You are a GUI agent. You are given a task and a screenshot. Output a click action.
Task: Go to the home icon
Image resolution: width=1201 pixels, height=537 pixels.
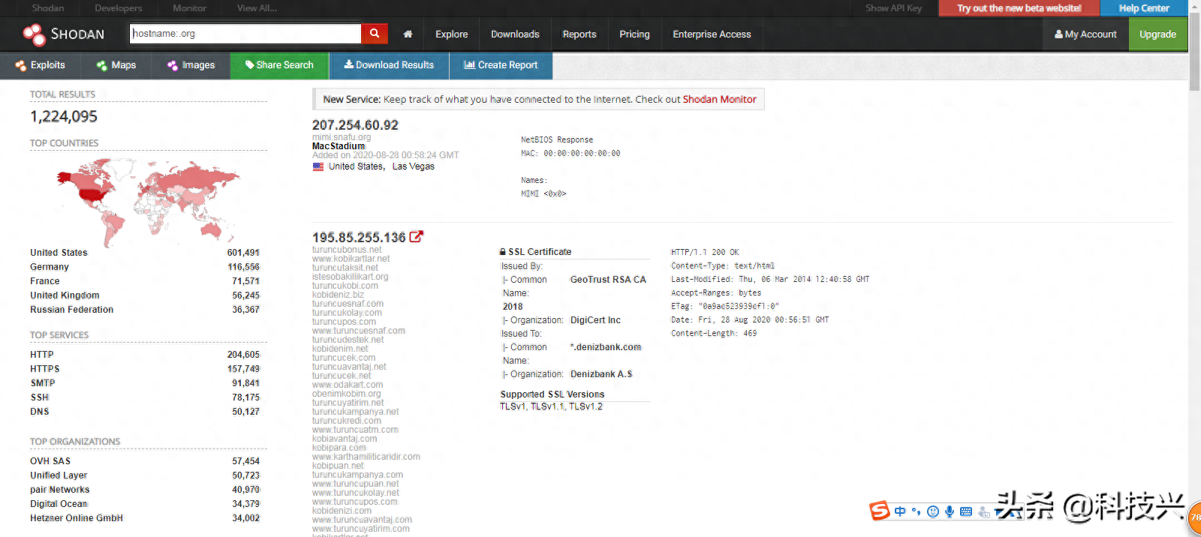click(408, 34)
